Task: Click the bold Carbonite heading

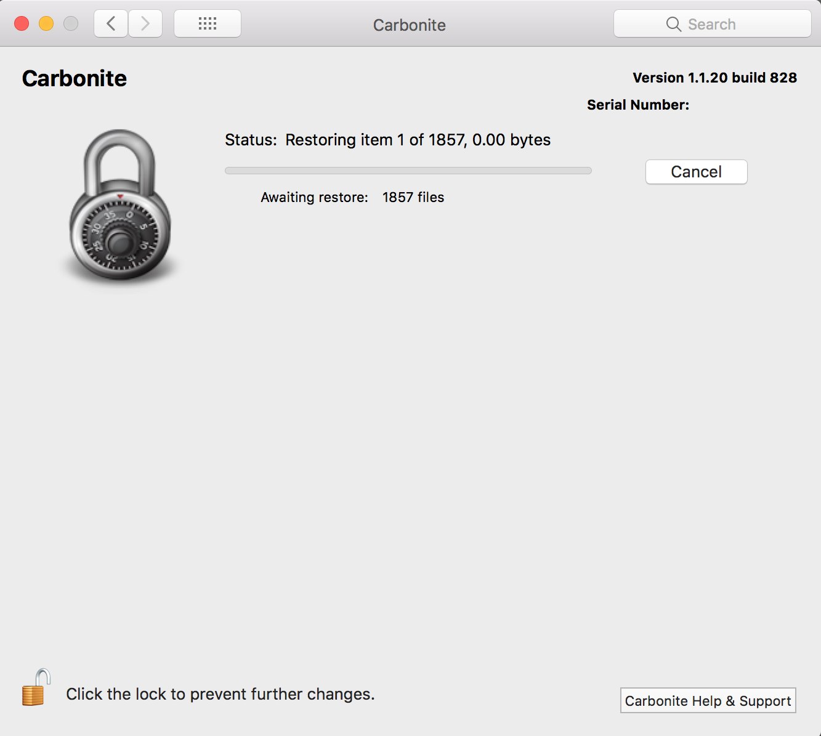Action: click(75, 78)
